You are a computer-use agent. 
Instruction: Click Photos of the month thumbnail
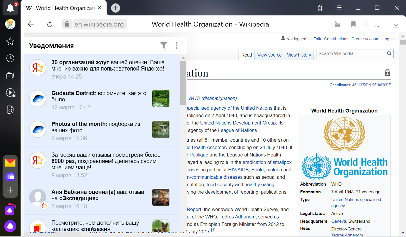coord(161,129)
